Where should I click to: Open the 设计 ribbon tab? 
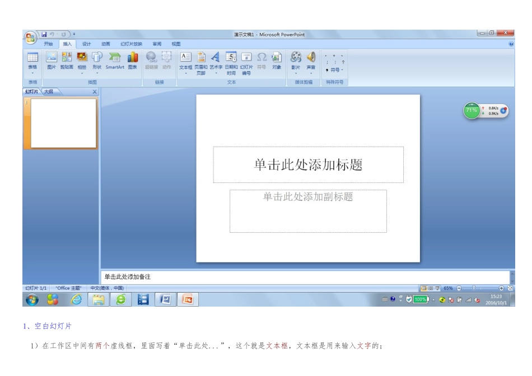86,44
